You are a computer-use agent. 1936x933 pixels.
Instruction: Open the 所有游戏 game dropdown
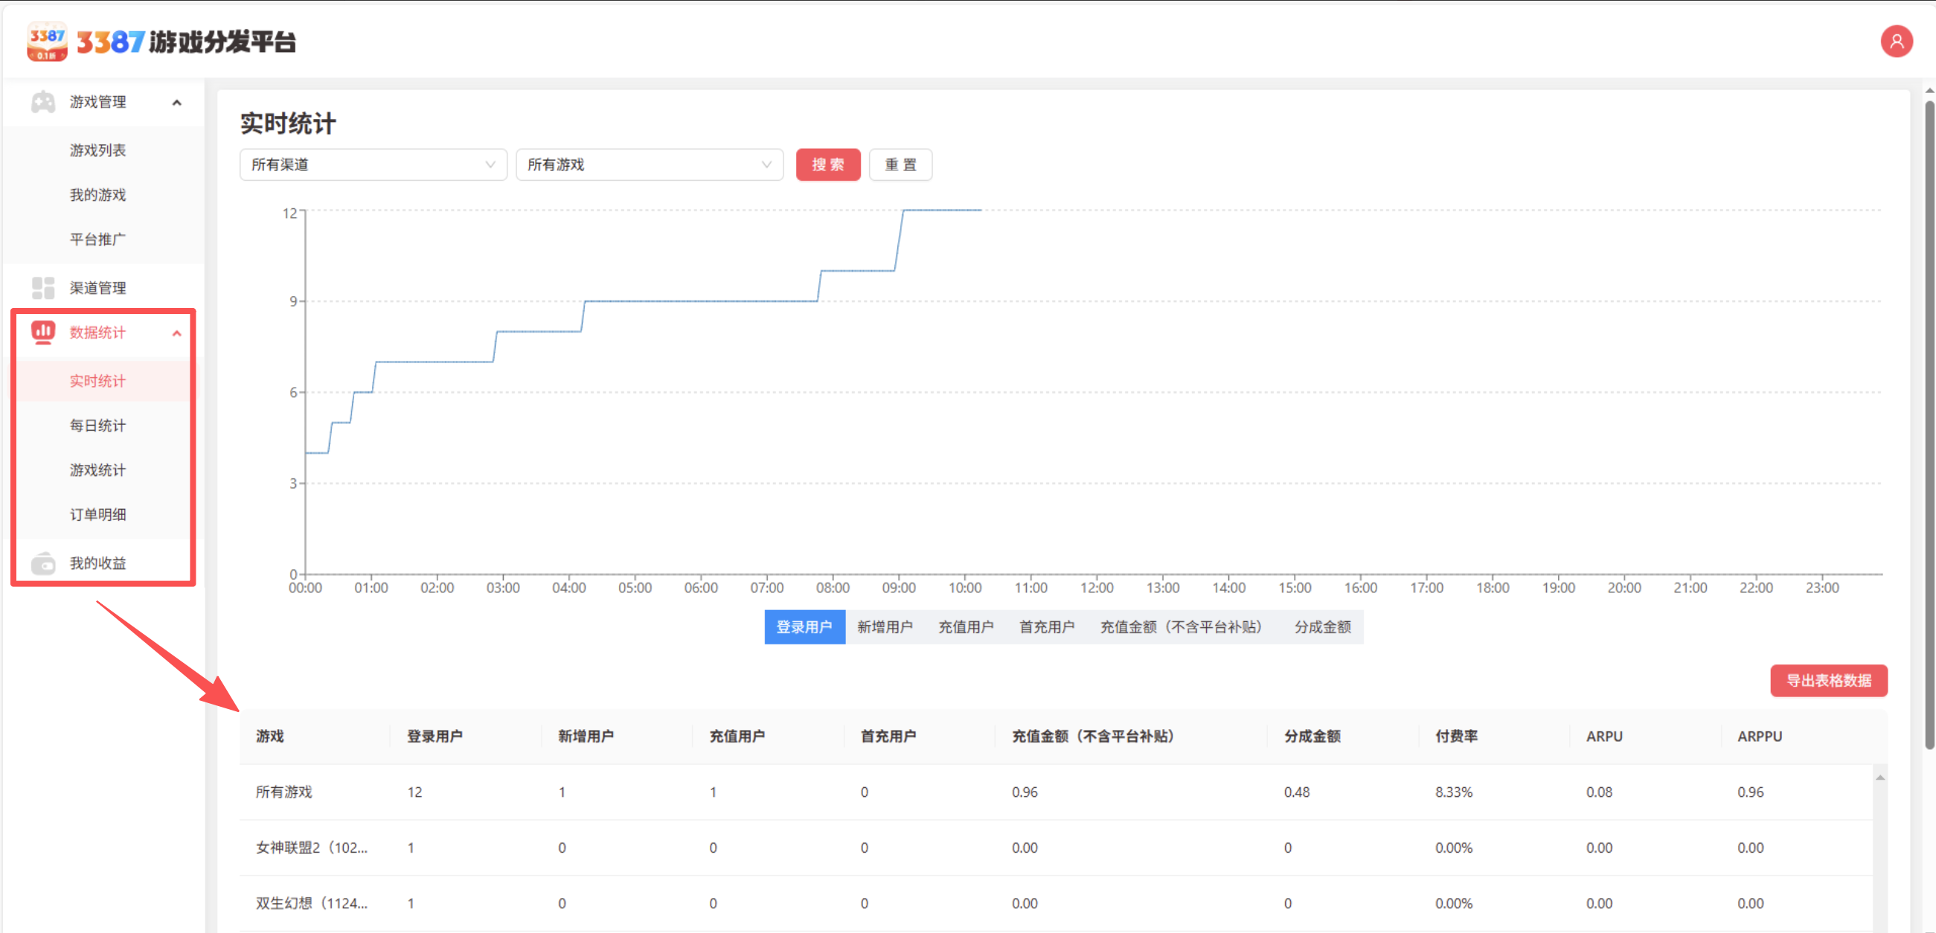pos(649,164)
